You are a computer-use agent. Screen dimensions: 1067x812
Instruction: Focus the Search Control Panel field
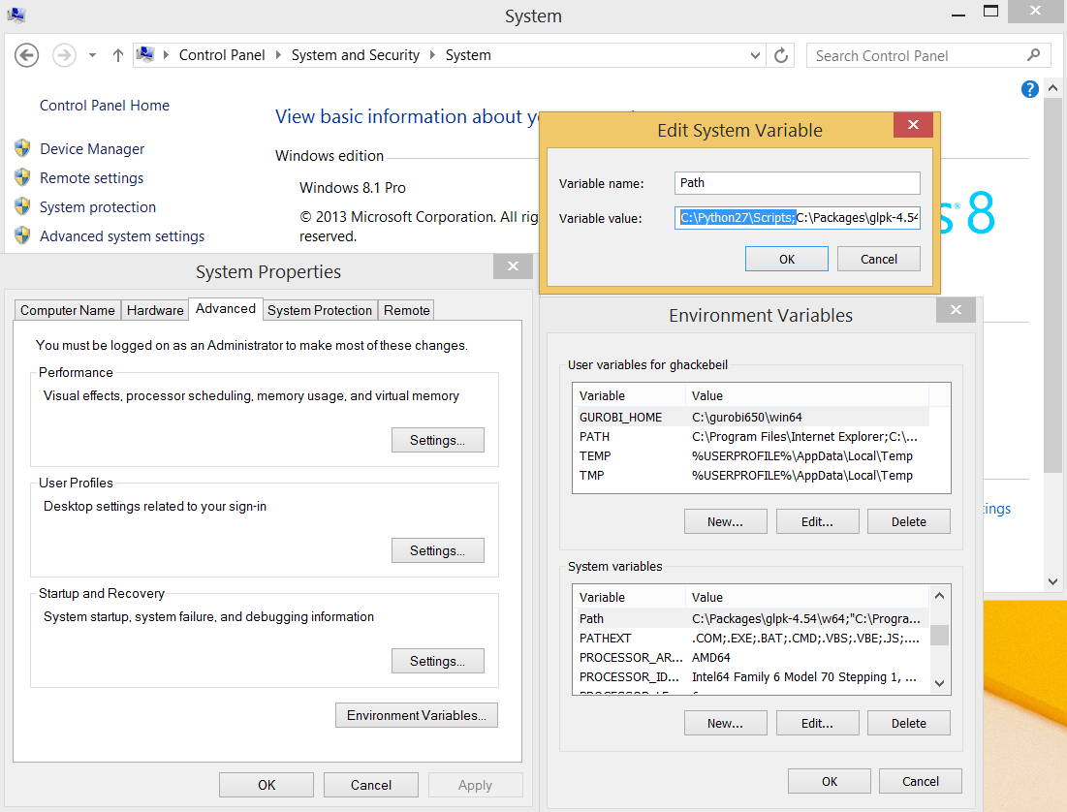coord(929,55)
